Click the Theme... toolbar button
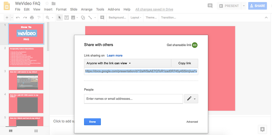The width and height of the screenshot is (272, 135). coord(151,17)
